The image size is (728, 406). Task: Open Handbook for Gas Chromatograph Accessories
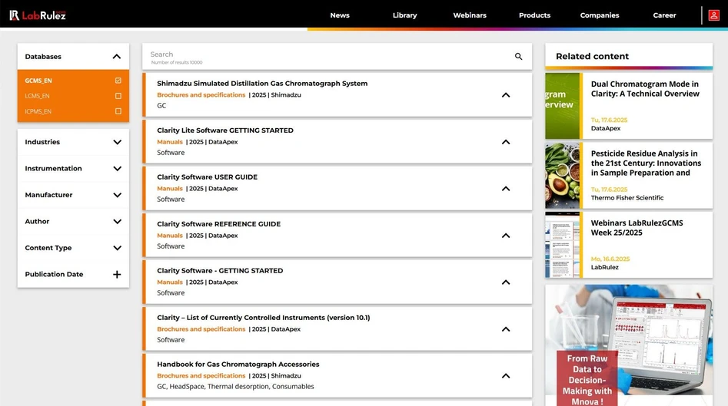(238, 365)
